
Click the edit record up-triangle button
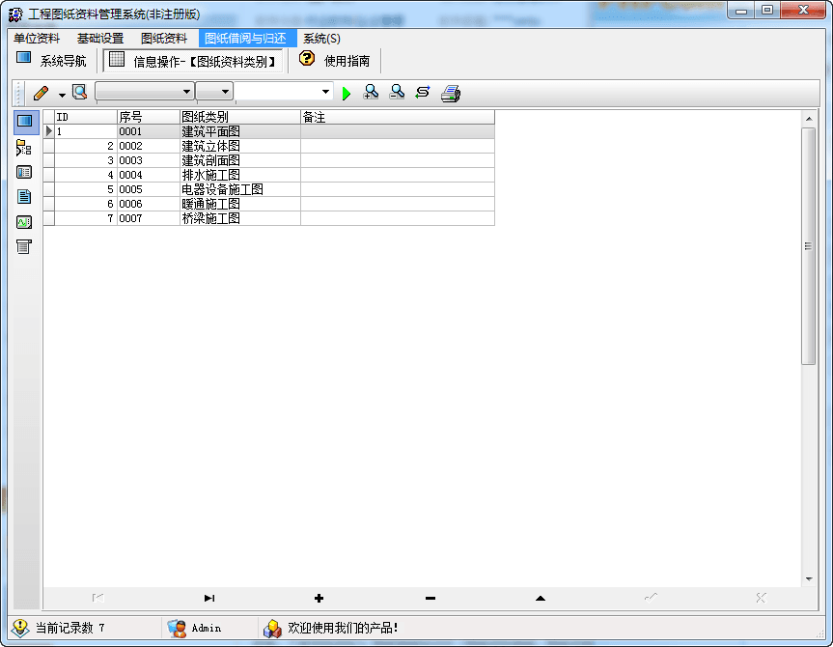[541, 598]
